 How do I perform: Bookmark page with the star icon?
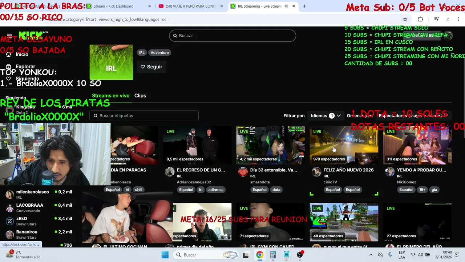405,19
